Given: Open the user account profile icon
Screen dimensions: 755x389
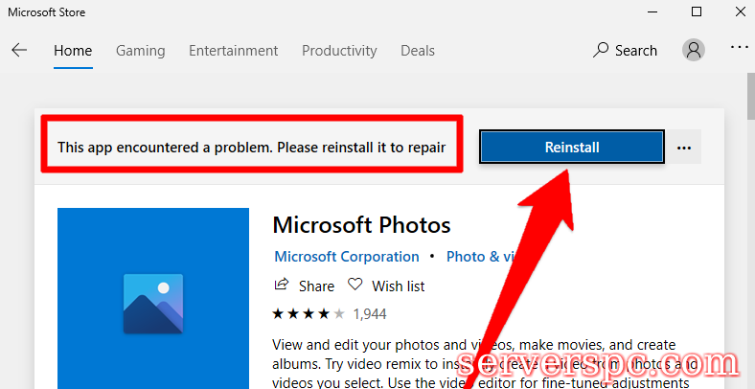Looking at the screenshot, I should point(694,50).
